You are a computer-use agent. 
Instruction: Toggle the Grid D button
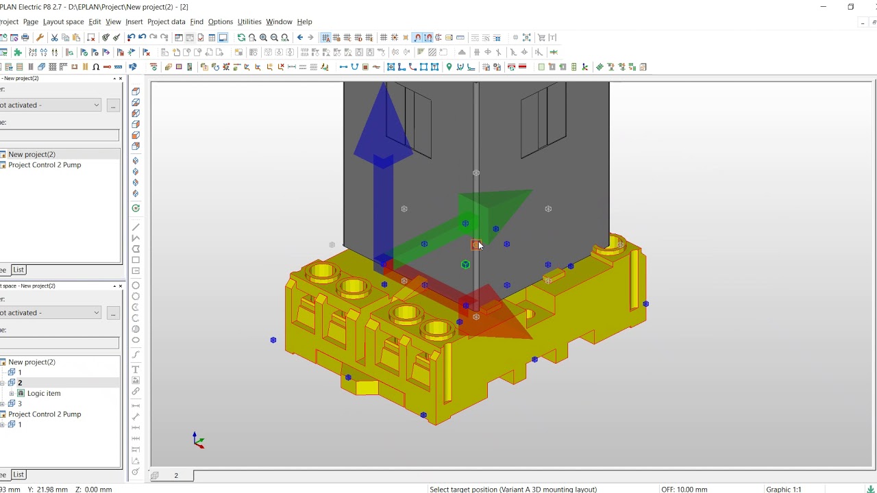(358, 38)
